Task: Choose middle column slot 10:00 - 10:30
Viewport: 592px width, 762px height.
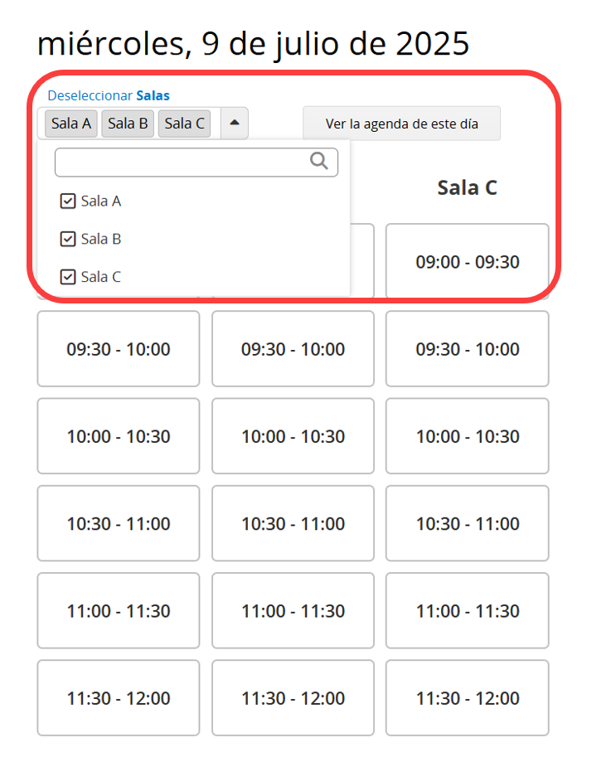Action: (293, 436)
